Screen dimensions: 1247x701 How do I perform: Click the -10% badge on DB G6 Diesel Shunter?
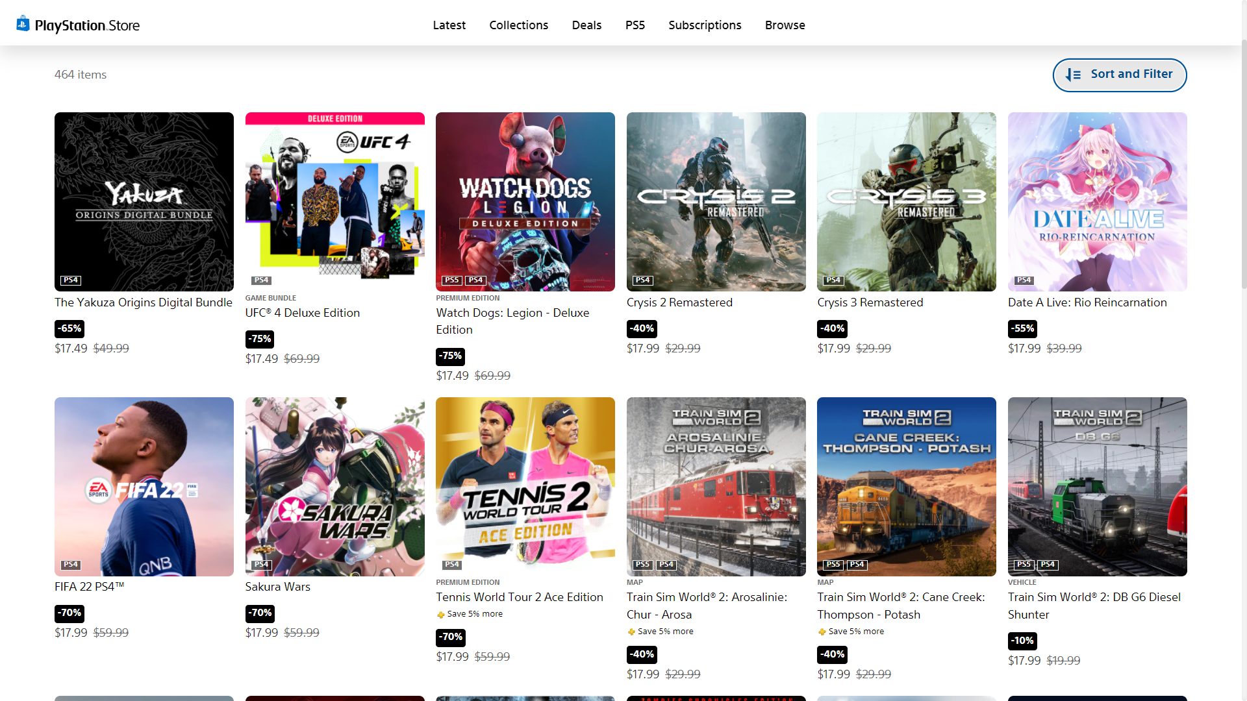coord(1022,641)
